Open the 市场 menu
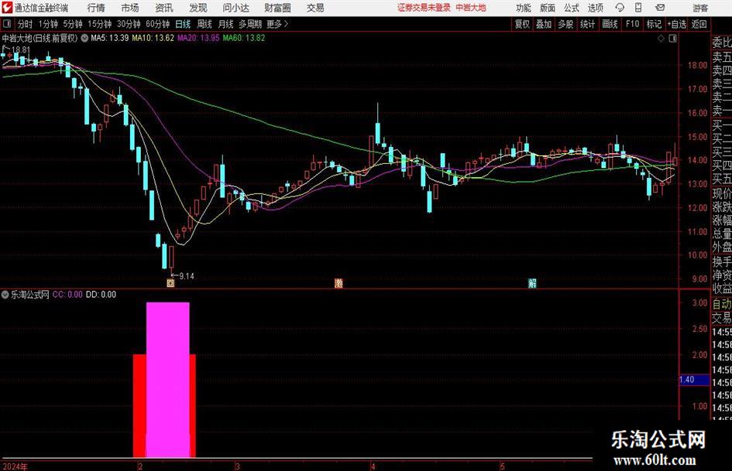This screenshot has width=732, height=471. tap(130, 8)
